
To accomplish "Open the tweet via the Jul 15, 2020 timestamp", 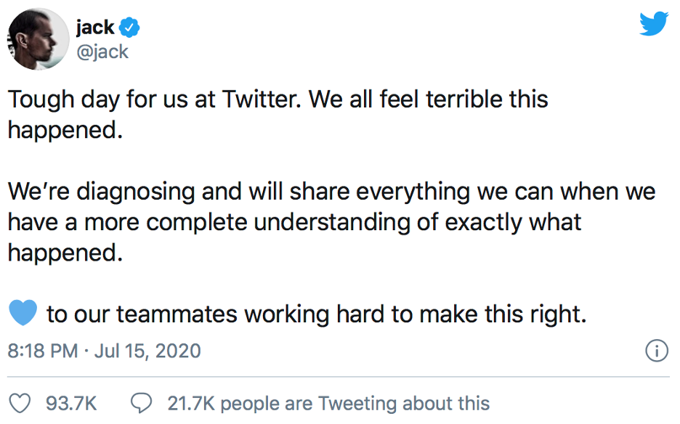I will coord(145,350).
